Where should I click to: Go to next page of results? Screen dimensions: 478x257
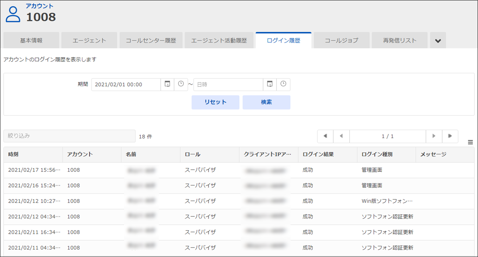(x=434, y=136)
